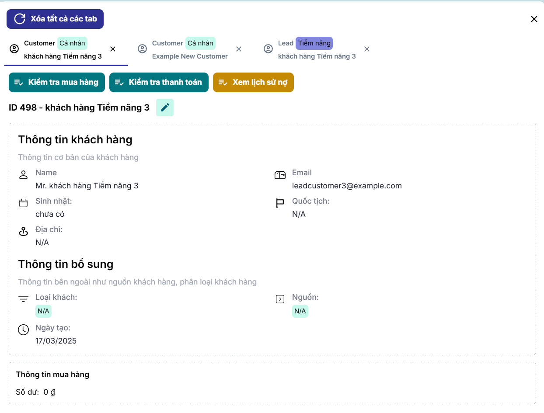Screen dimensions: 544x413
Task: Click the map pin icon beside Địa chỉ
Action: tap(24, 232)
